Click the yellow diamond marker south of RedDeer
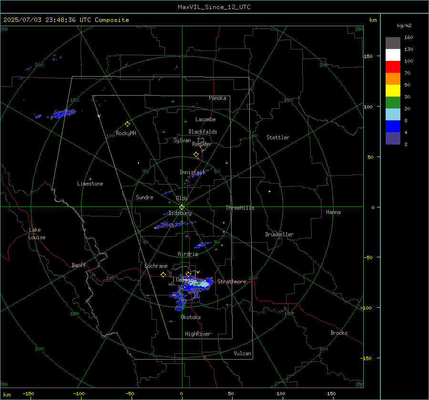 tap(196, 155)
